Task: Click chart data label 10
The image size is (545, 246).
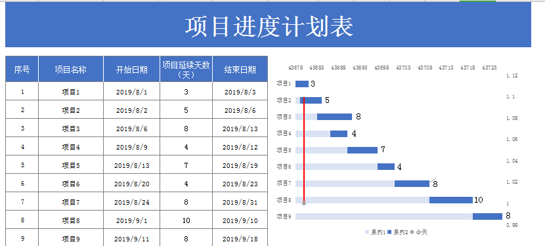Action: 479,200
